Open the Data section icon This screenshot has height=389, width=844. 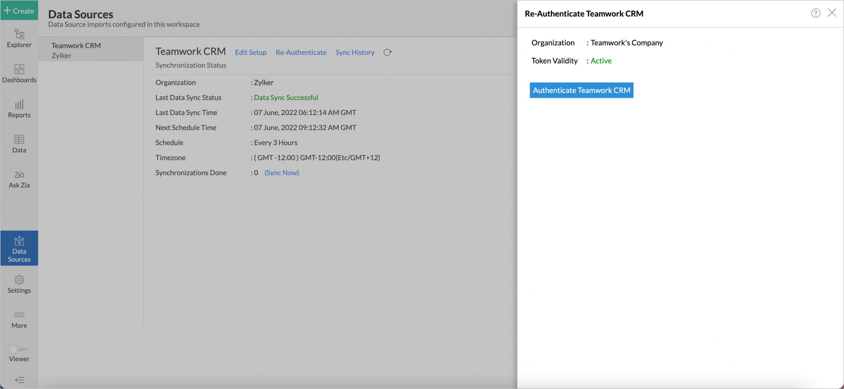click(x=19, y=144)
